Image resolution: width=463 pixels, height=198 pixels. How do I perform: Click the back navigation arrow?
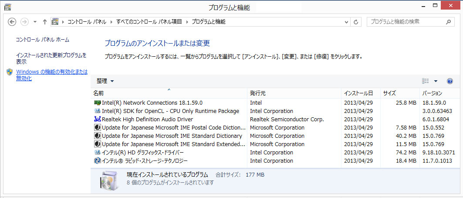12,22
